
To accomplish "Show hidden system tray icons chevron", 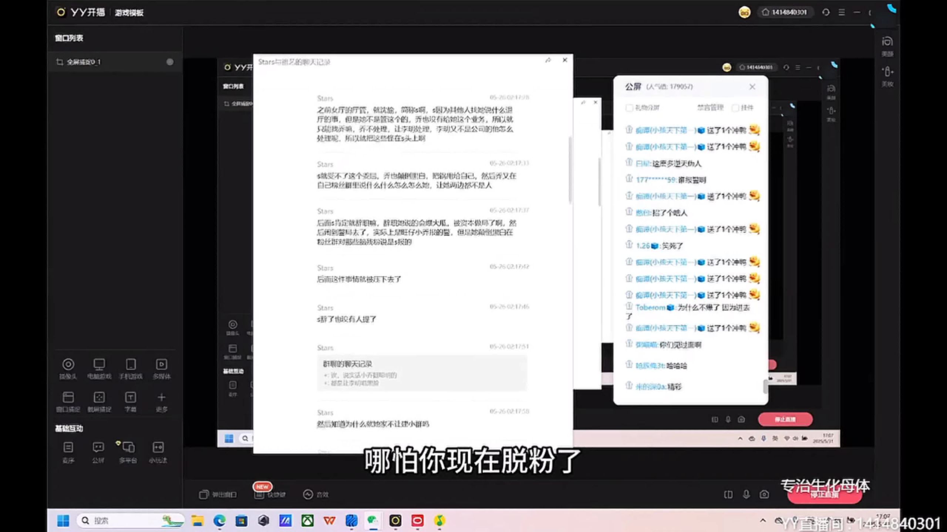I will (763, 521).
